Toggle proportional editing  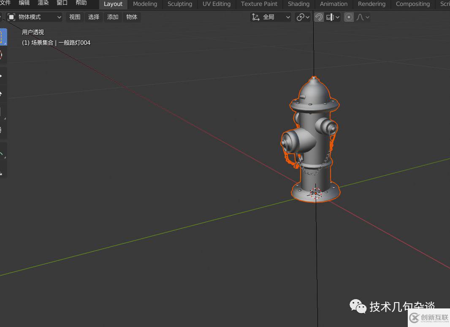349,17
